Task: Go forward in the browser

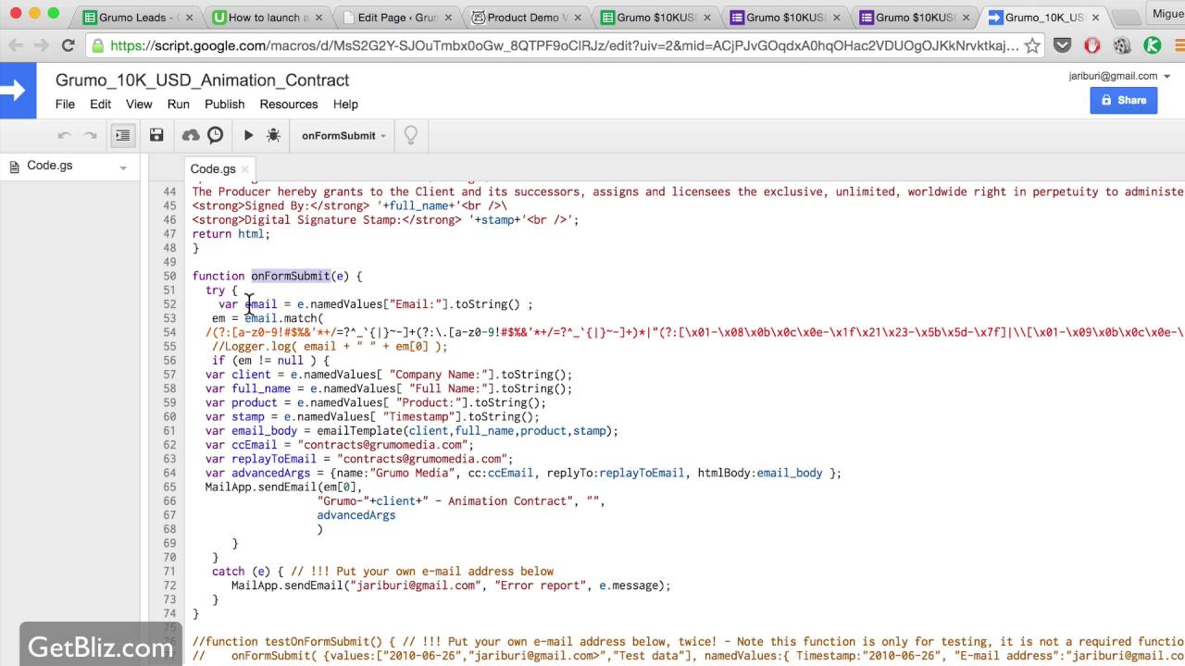Action: (42, 45)
